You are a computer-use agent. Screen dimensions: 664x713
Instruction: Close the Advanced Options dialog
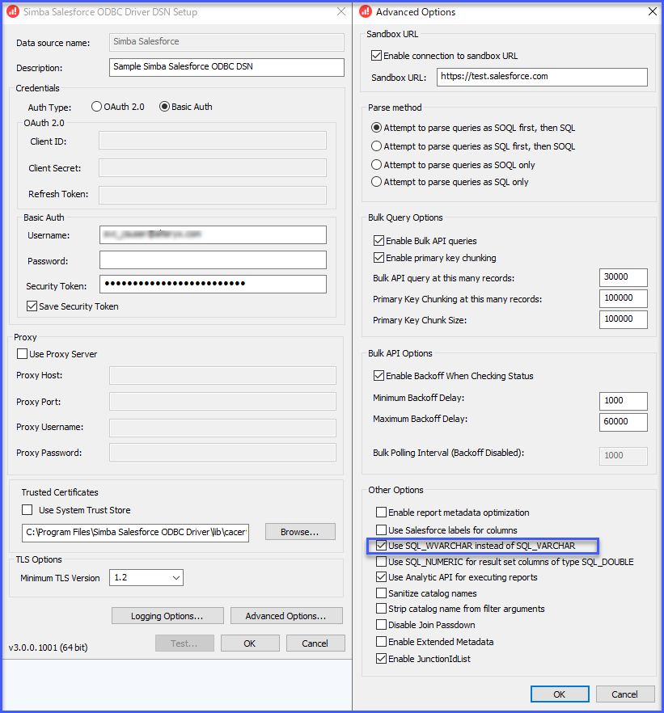(652, 12)
